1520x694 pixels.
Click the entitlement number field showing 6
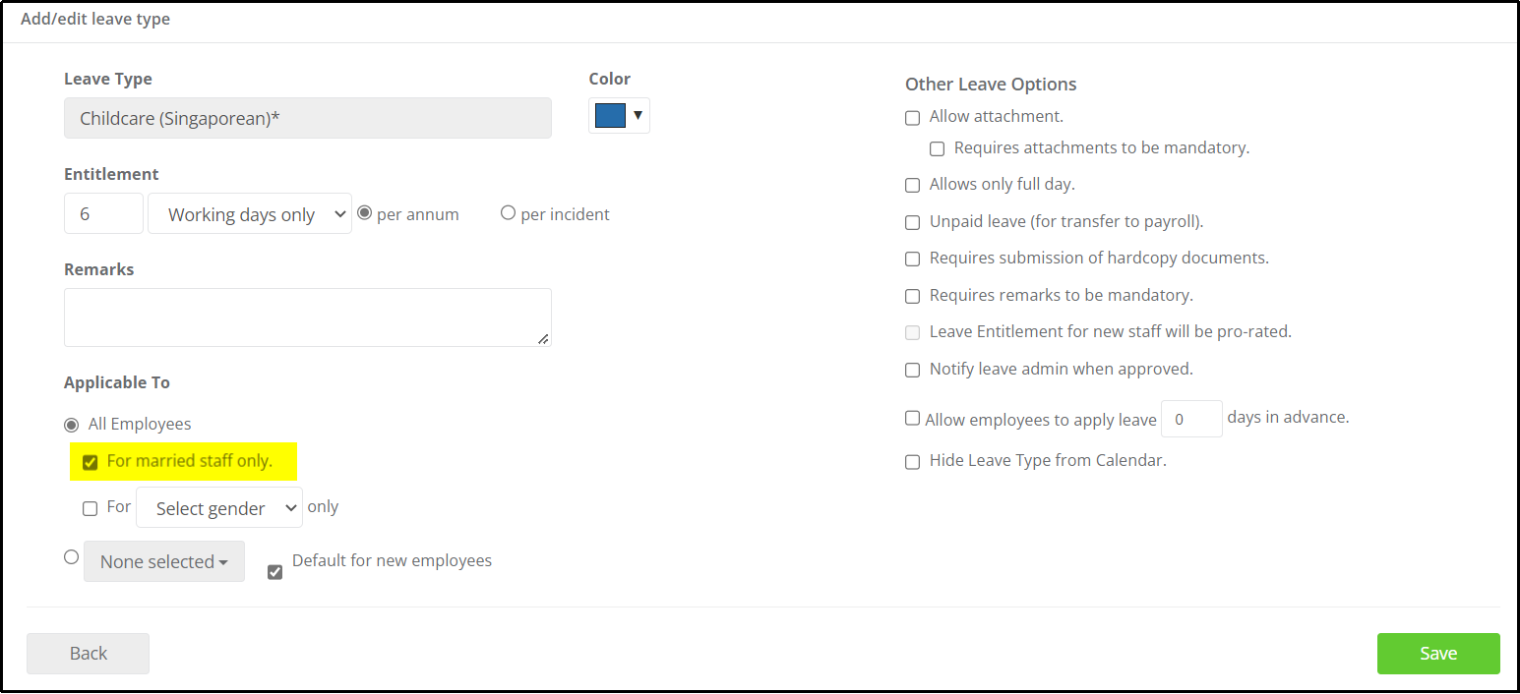(x=103, y=213)
